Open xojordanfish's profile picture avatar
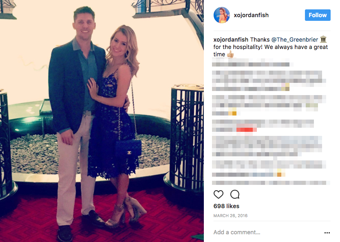The width and height of the screenshot is (340, 242). (x=222, y=15)
